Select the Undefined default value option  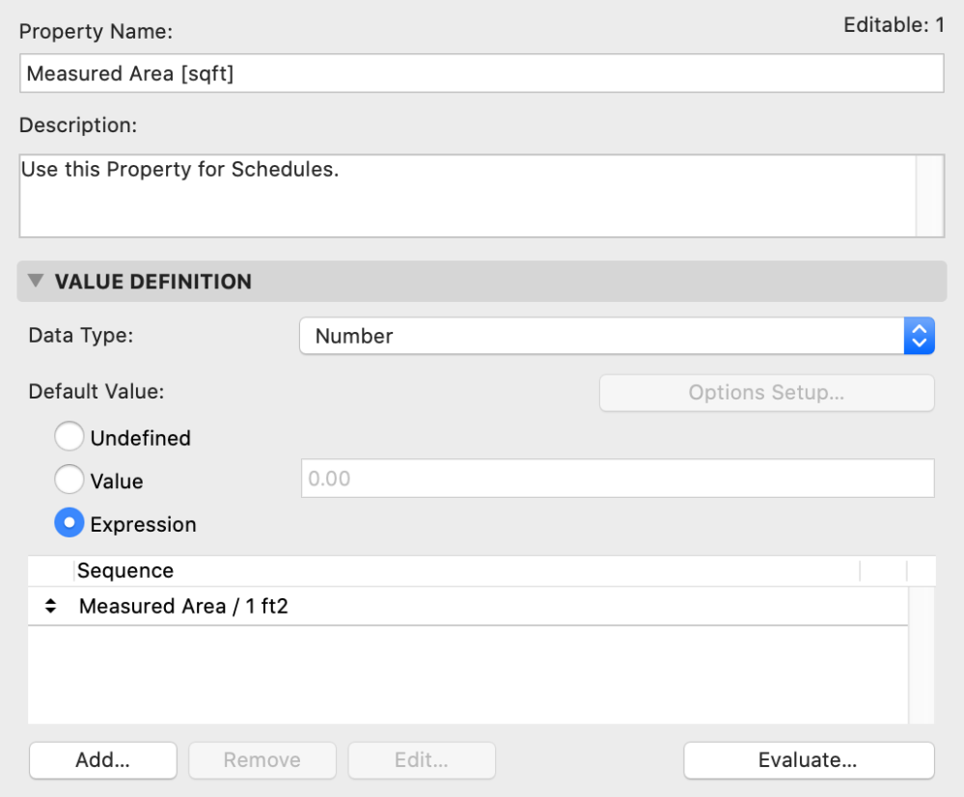coord(69,438)
